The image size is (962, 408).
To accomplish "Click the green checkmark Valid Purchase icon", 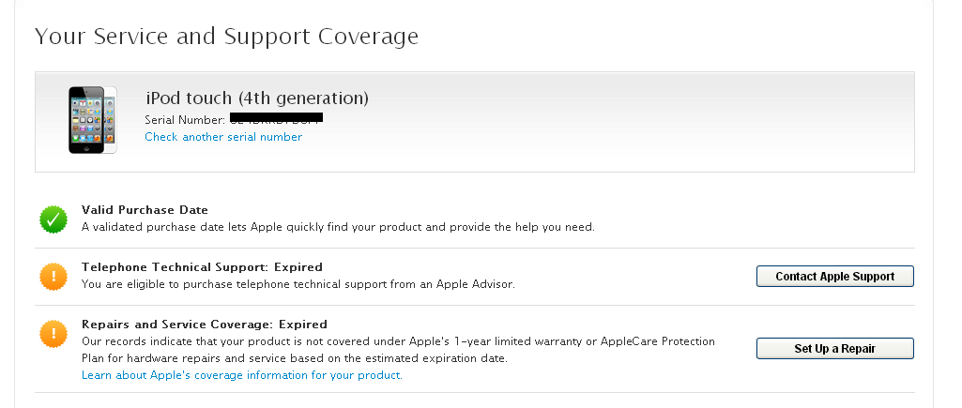I will pos(53,219).
